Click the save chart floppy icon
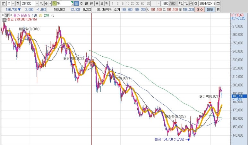Screen dimensions: 248x145 tap(191, 3)
